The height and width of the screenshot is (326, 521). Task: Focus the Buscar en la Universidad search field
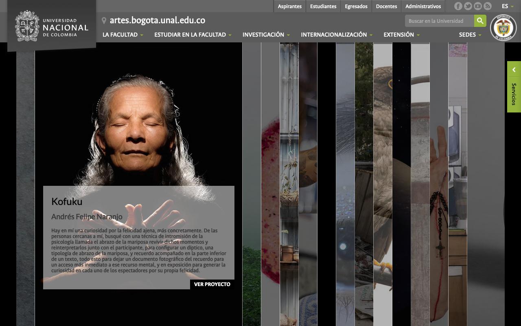click(x=440, y=21)
